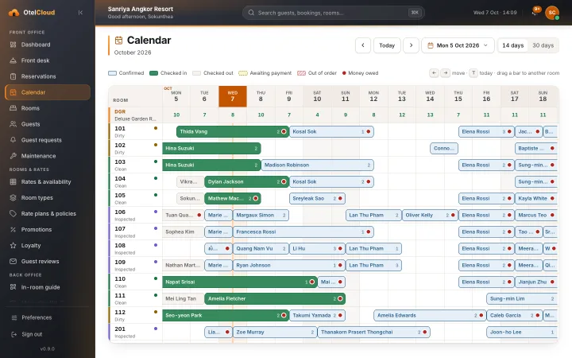Open Rooms page in sidebar
Image resolution: width=572 pixels, height=358 pixels.
pyautogui.click(x=48, y=108)
